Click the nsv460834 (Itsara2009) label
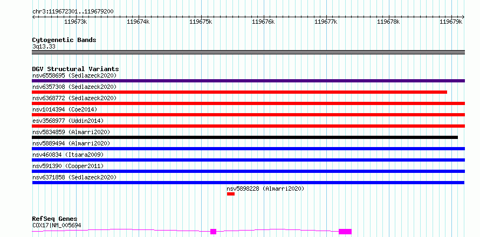The image size is (480, 237). click(68, 155)
